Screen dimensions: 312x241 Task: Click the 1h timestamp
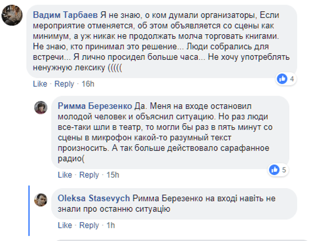click(x=110, y=225)
